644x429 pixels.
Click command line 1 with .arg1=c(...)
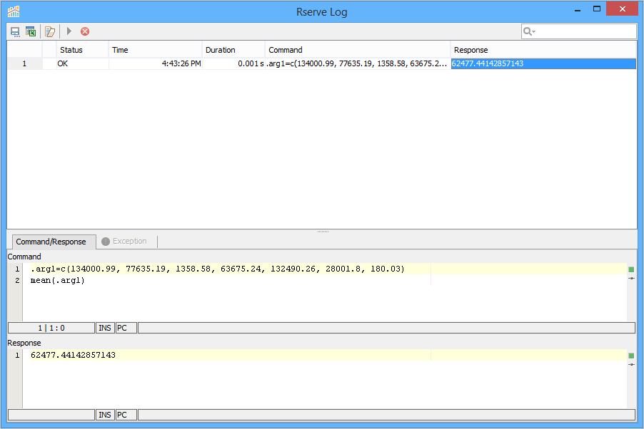pyautogui.click(x=218, y=269)
